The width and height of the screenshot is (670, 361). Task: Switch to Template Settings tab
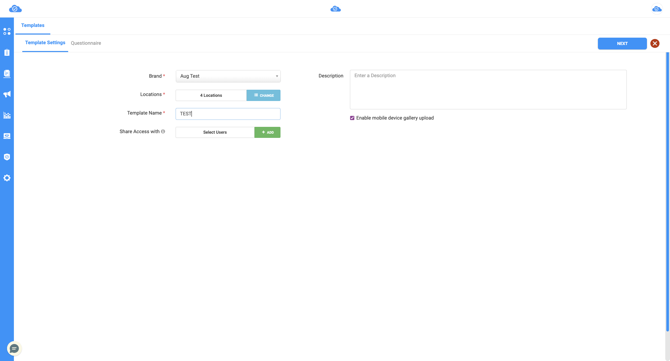[x=45, y=43]
